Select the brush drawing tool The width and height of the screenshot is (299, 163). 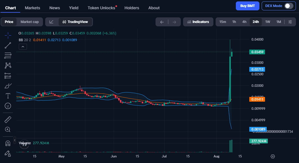click(x=8, y=86)
